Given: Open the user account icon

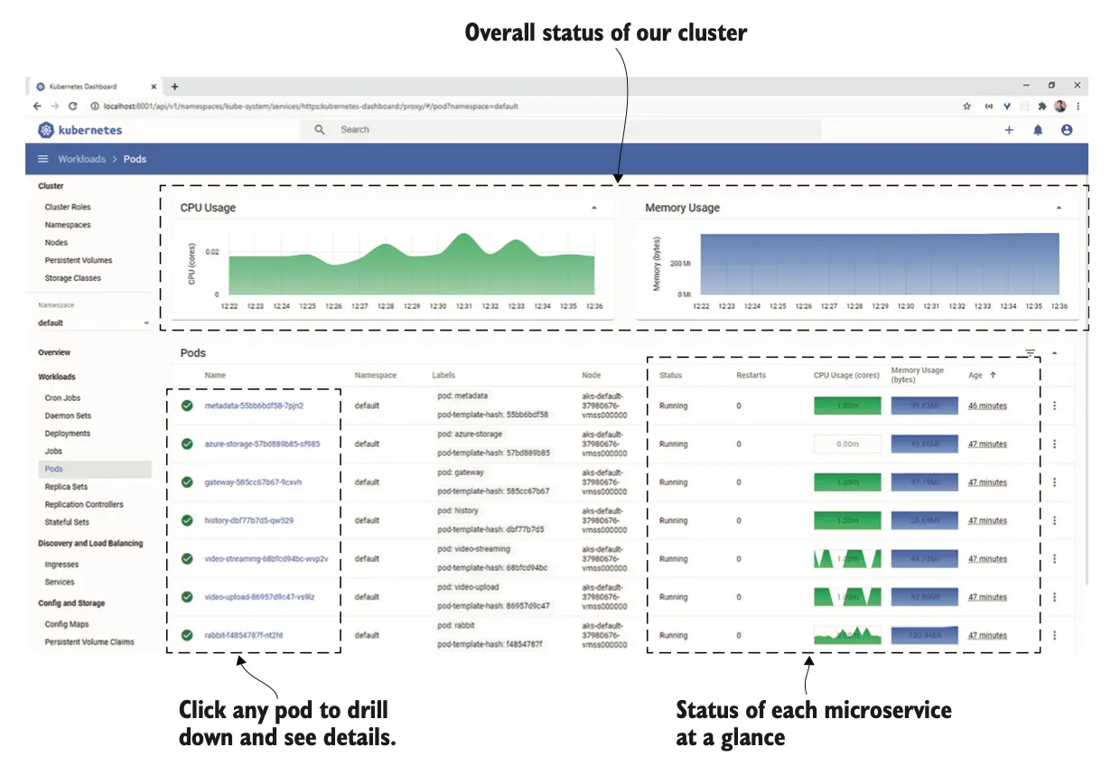Looking at the screenshot, I should (x=1067, y=130).
